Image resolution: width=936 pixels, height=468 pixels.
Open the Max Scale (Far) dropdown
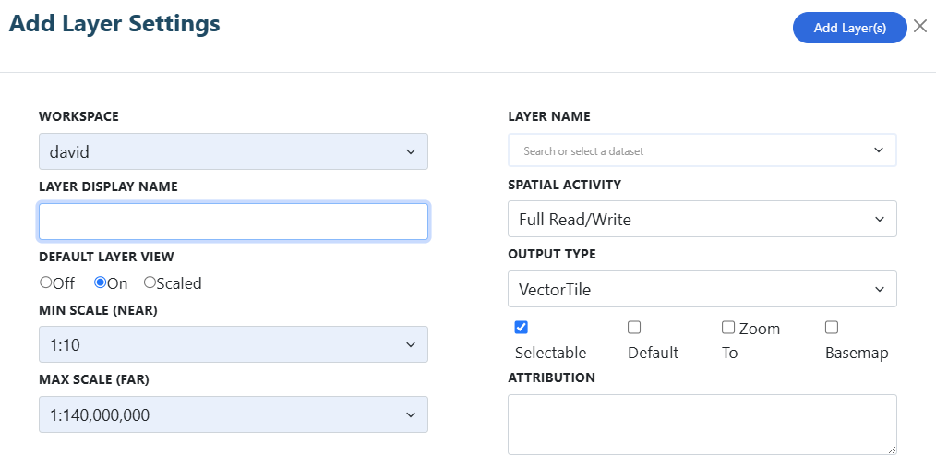(234, 414)
